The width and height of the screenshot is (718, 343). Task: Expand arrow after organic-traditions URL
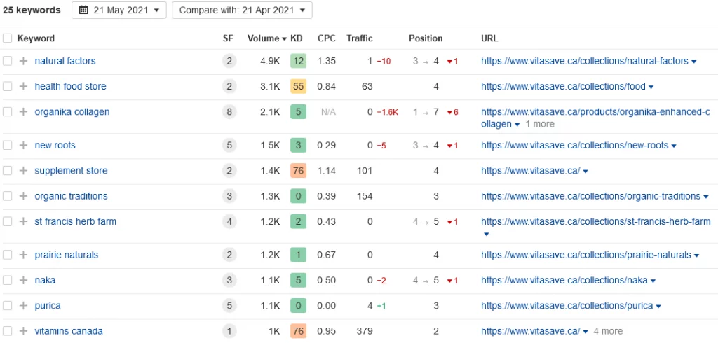[x=706, y=197]
